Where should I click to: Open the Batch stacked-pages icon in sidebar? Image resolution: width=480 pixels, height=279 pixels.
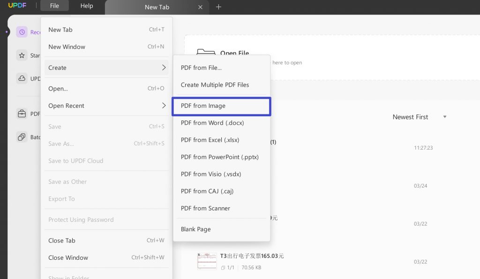pyautogui.click(x=22, y=137)
